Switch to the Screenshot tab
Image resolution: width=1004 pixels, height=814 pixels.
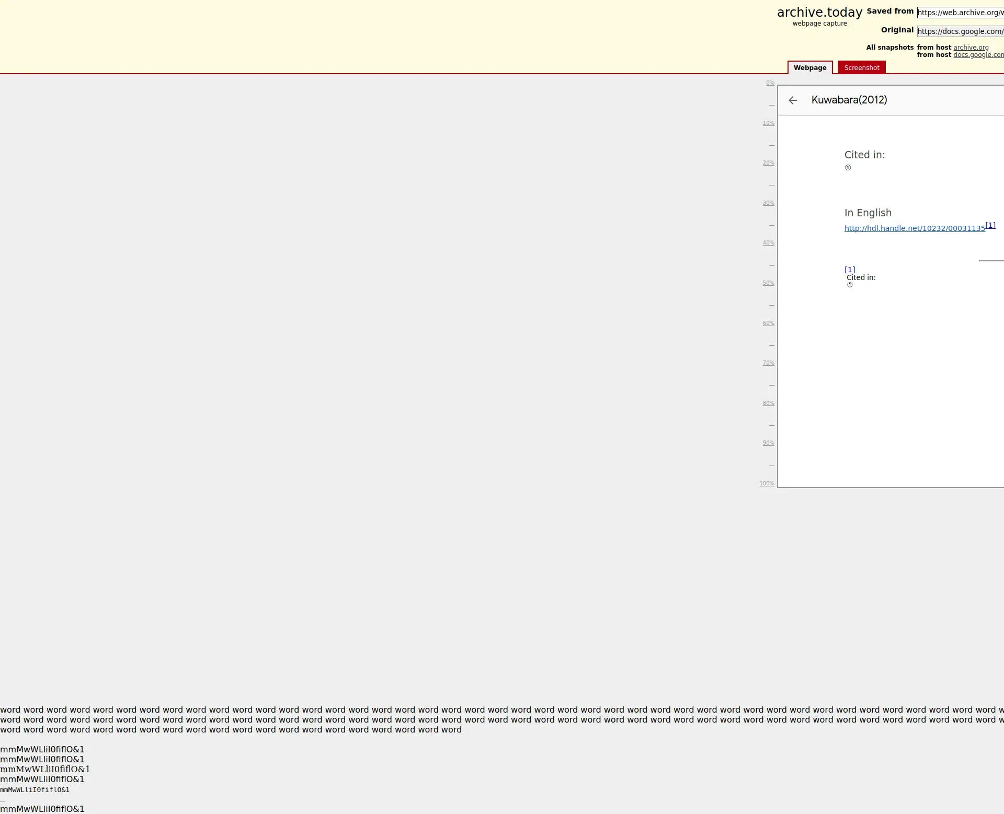tap(861, 68)
